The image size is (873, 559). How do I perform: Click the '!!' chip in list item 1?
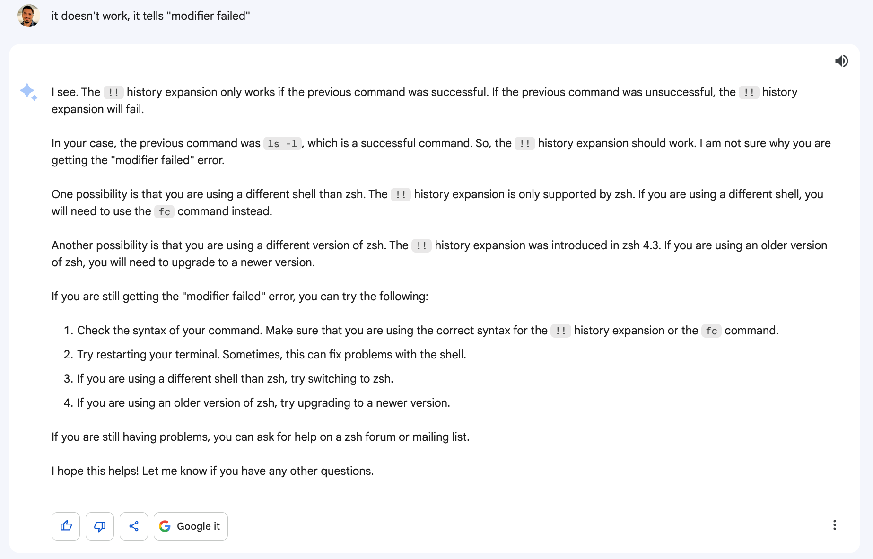[x=561, y=331]
